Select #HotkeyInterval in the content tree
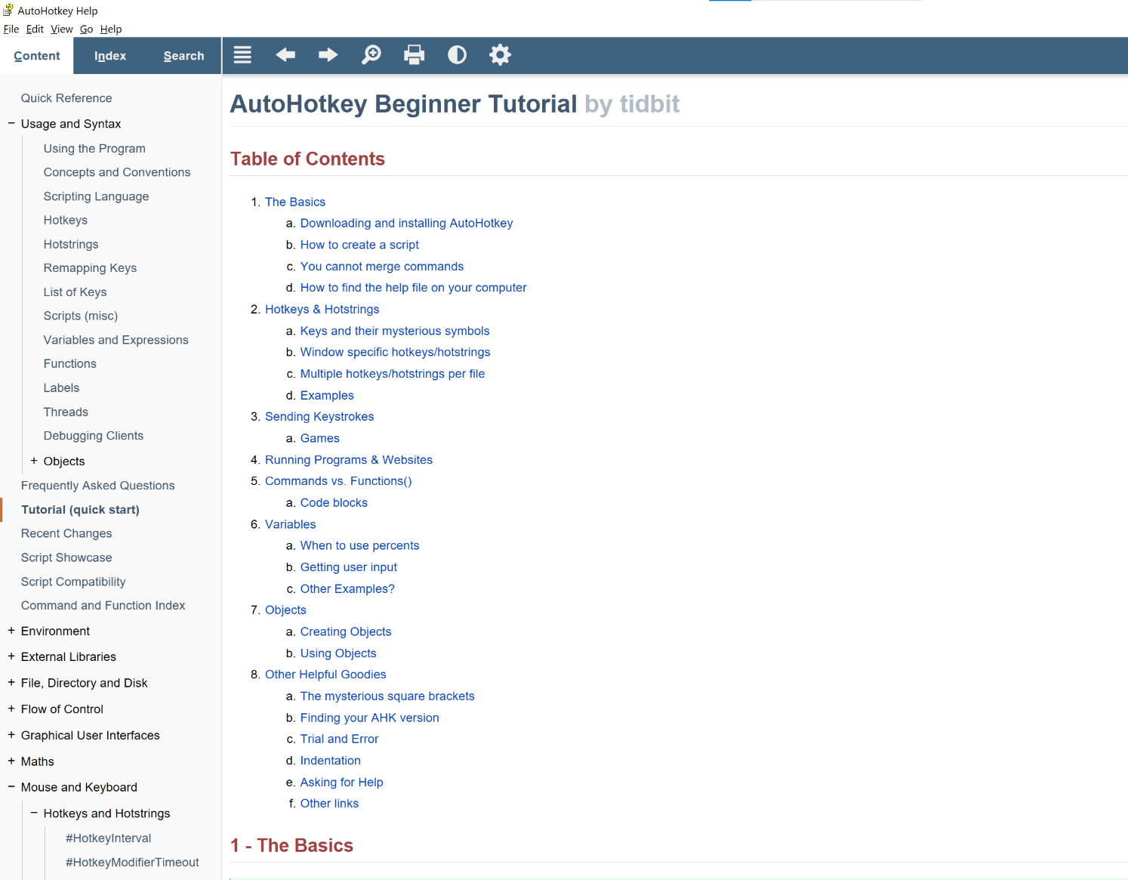The image size is (1128, 880). (108, 838)
